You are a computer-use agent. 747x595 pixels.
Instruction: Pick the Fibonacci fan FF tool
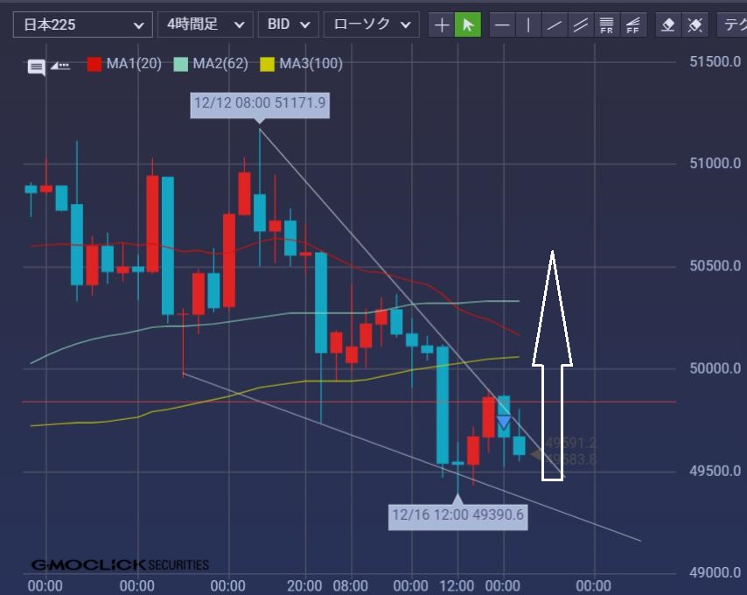click(x=632, y=24)
